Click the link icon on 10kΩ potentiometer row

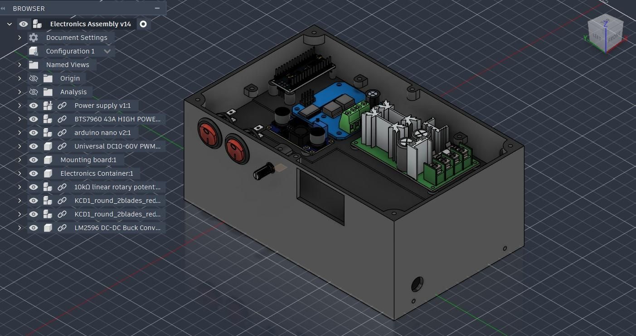62,187
